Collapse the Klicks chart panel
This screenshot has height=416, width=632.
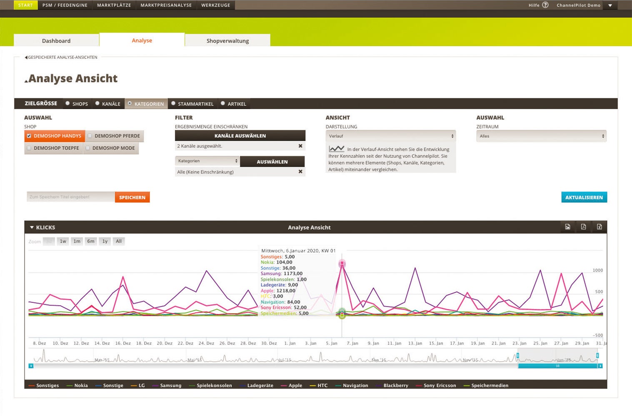click(x=32, y=227)
